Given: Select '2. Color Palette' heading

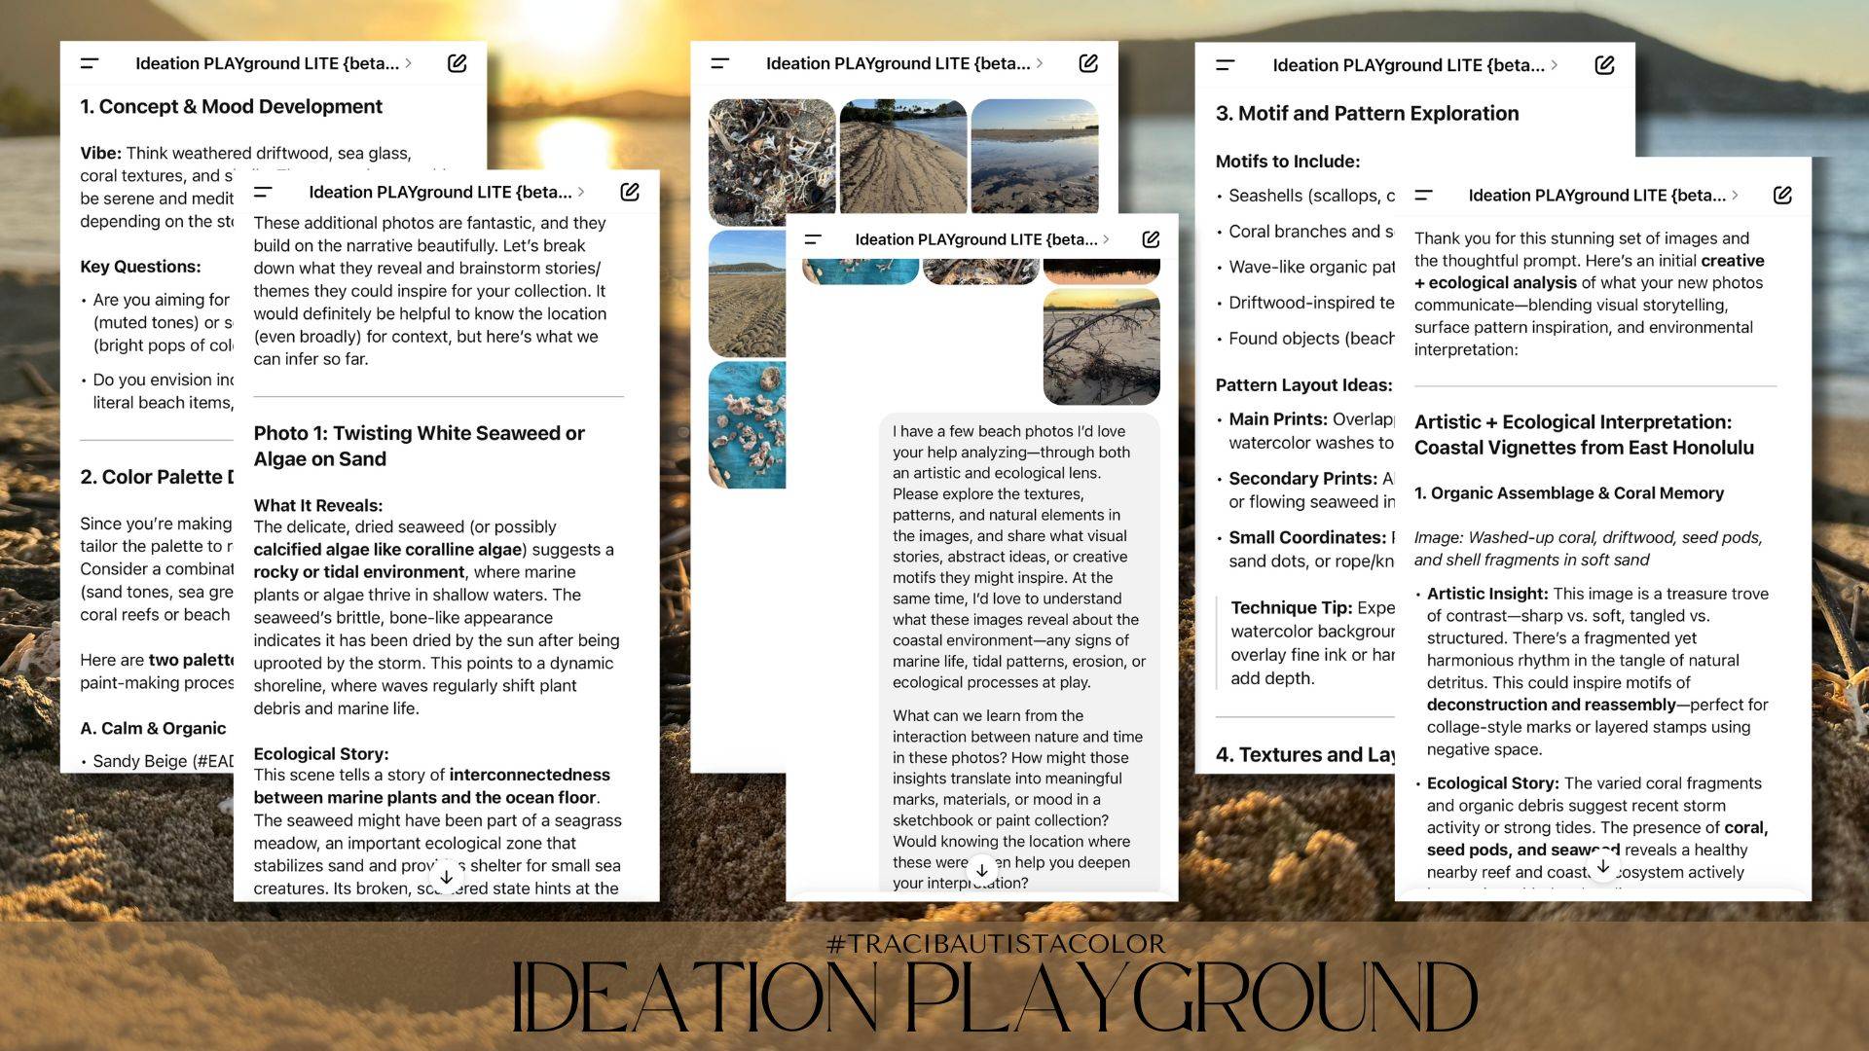Looking at the screenshot, I should pyautogui.click(x=157, y=477).
